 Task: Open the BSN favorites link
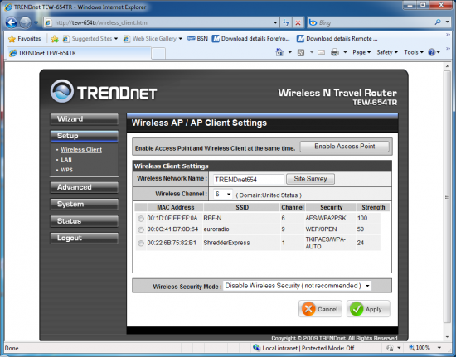coord(198,39)
